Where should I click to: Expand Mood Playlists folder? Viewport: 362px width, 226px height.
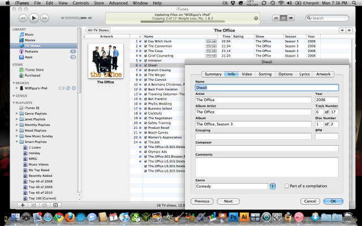(16, 131)
